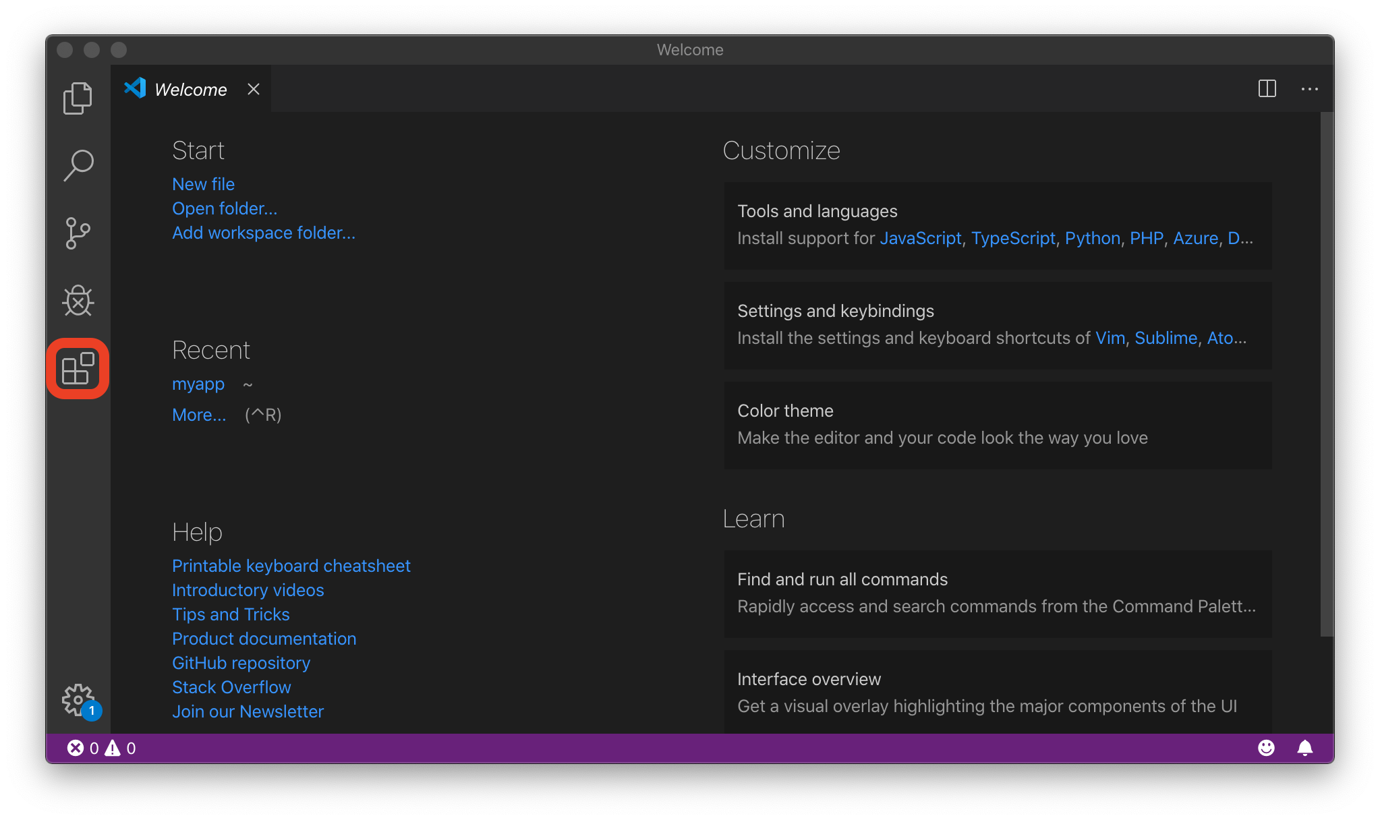Click the Interface overview card
Screen dimensions: 1380x820
tap(998, 692)
